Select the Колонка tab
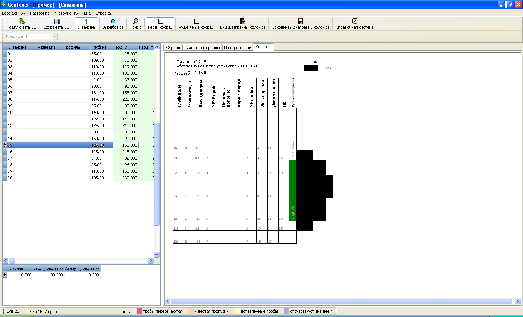This screenshot has height=317, width=523. 263,47
